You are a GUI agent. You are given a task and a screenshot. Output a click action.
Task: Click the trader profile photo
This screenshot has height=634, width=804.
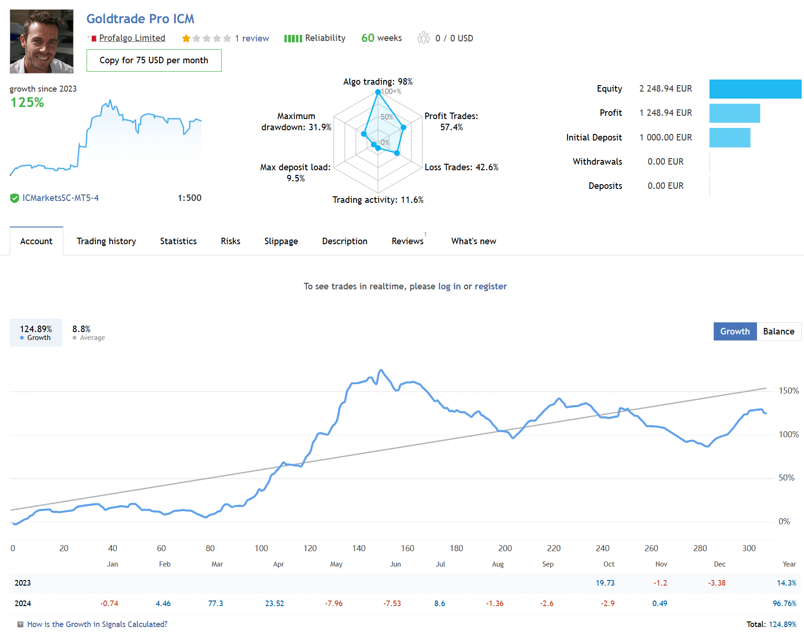pyautogui.click(x=41, y=41)
